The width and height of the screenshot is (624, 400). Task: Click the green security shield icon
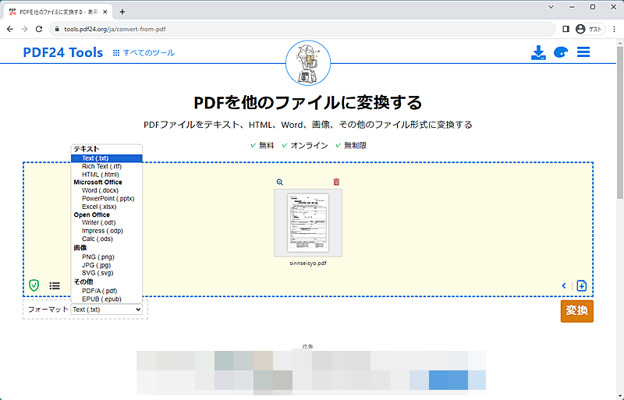[x=34, y=285]
